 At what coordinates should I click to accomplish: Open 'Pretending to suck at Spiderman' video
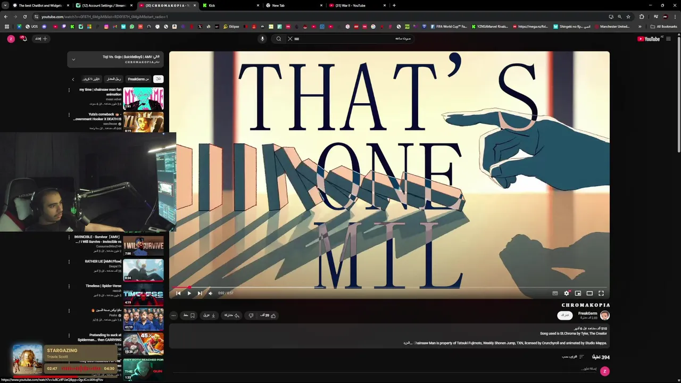click(x=144, y=343)
